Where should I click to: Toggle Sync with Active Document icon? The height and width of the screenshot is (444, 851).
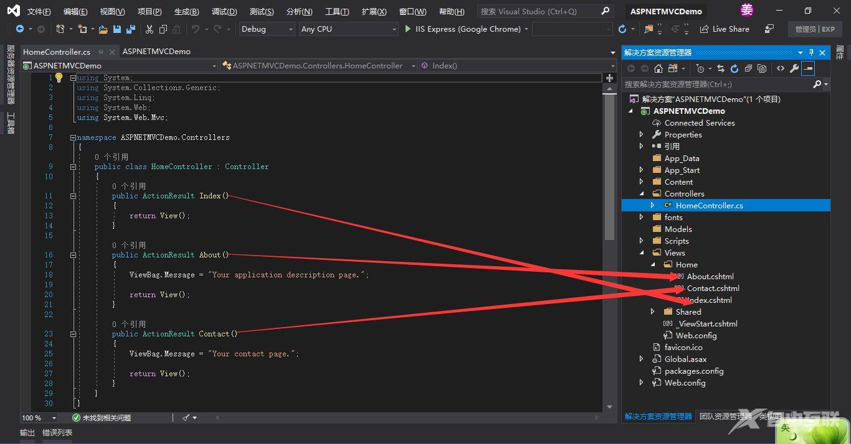721,68
